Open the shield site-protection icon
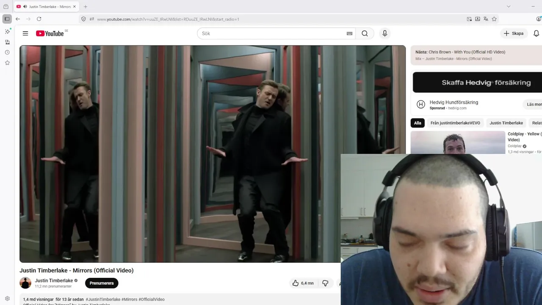Screen dimensions: 542x305 [x=83, y=19]
